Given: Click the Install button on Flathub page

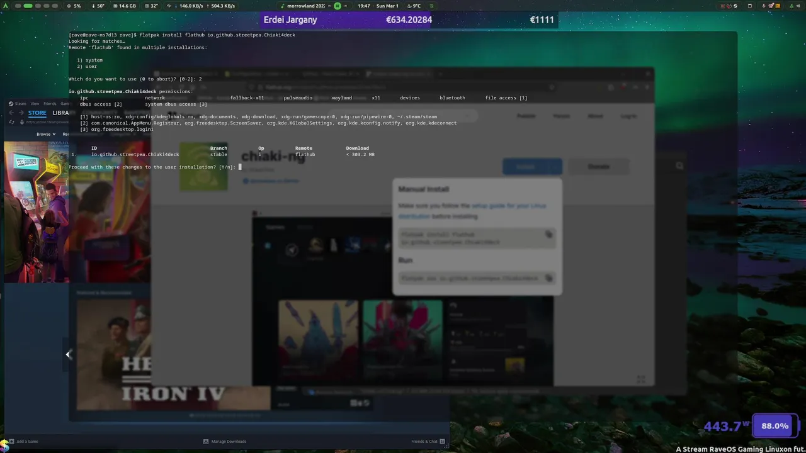Looking at the screenshot, I should tap(526, 167).
